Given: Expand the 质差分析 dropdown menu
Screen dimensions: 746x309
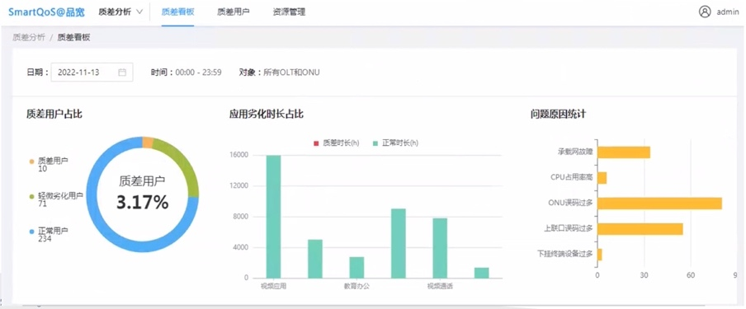Looking at the screenshot, I should point(120,12).
